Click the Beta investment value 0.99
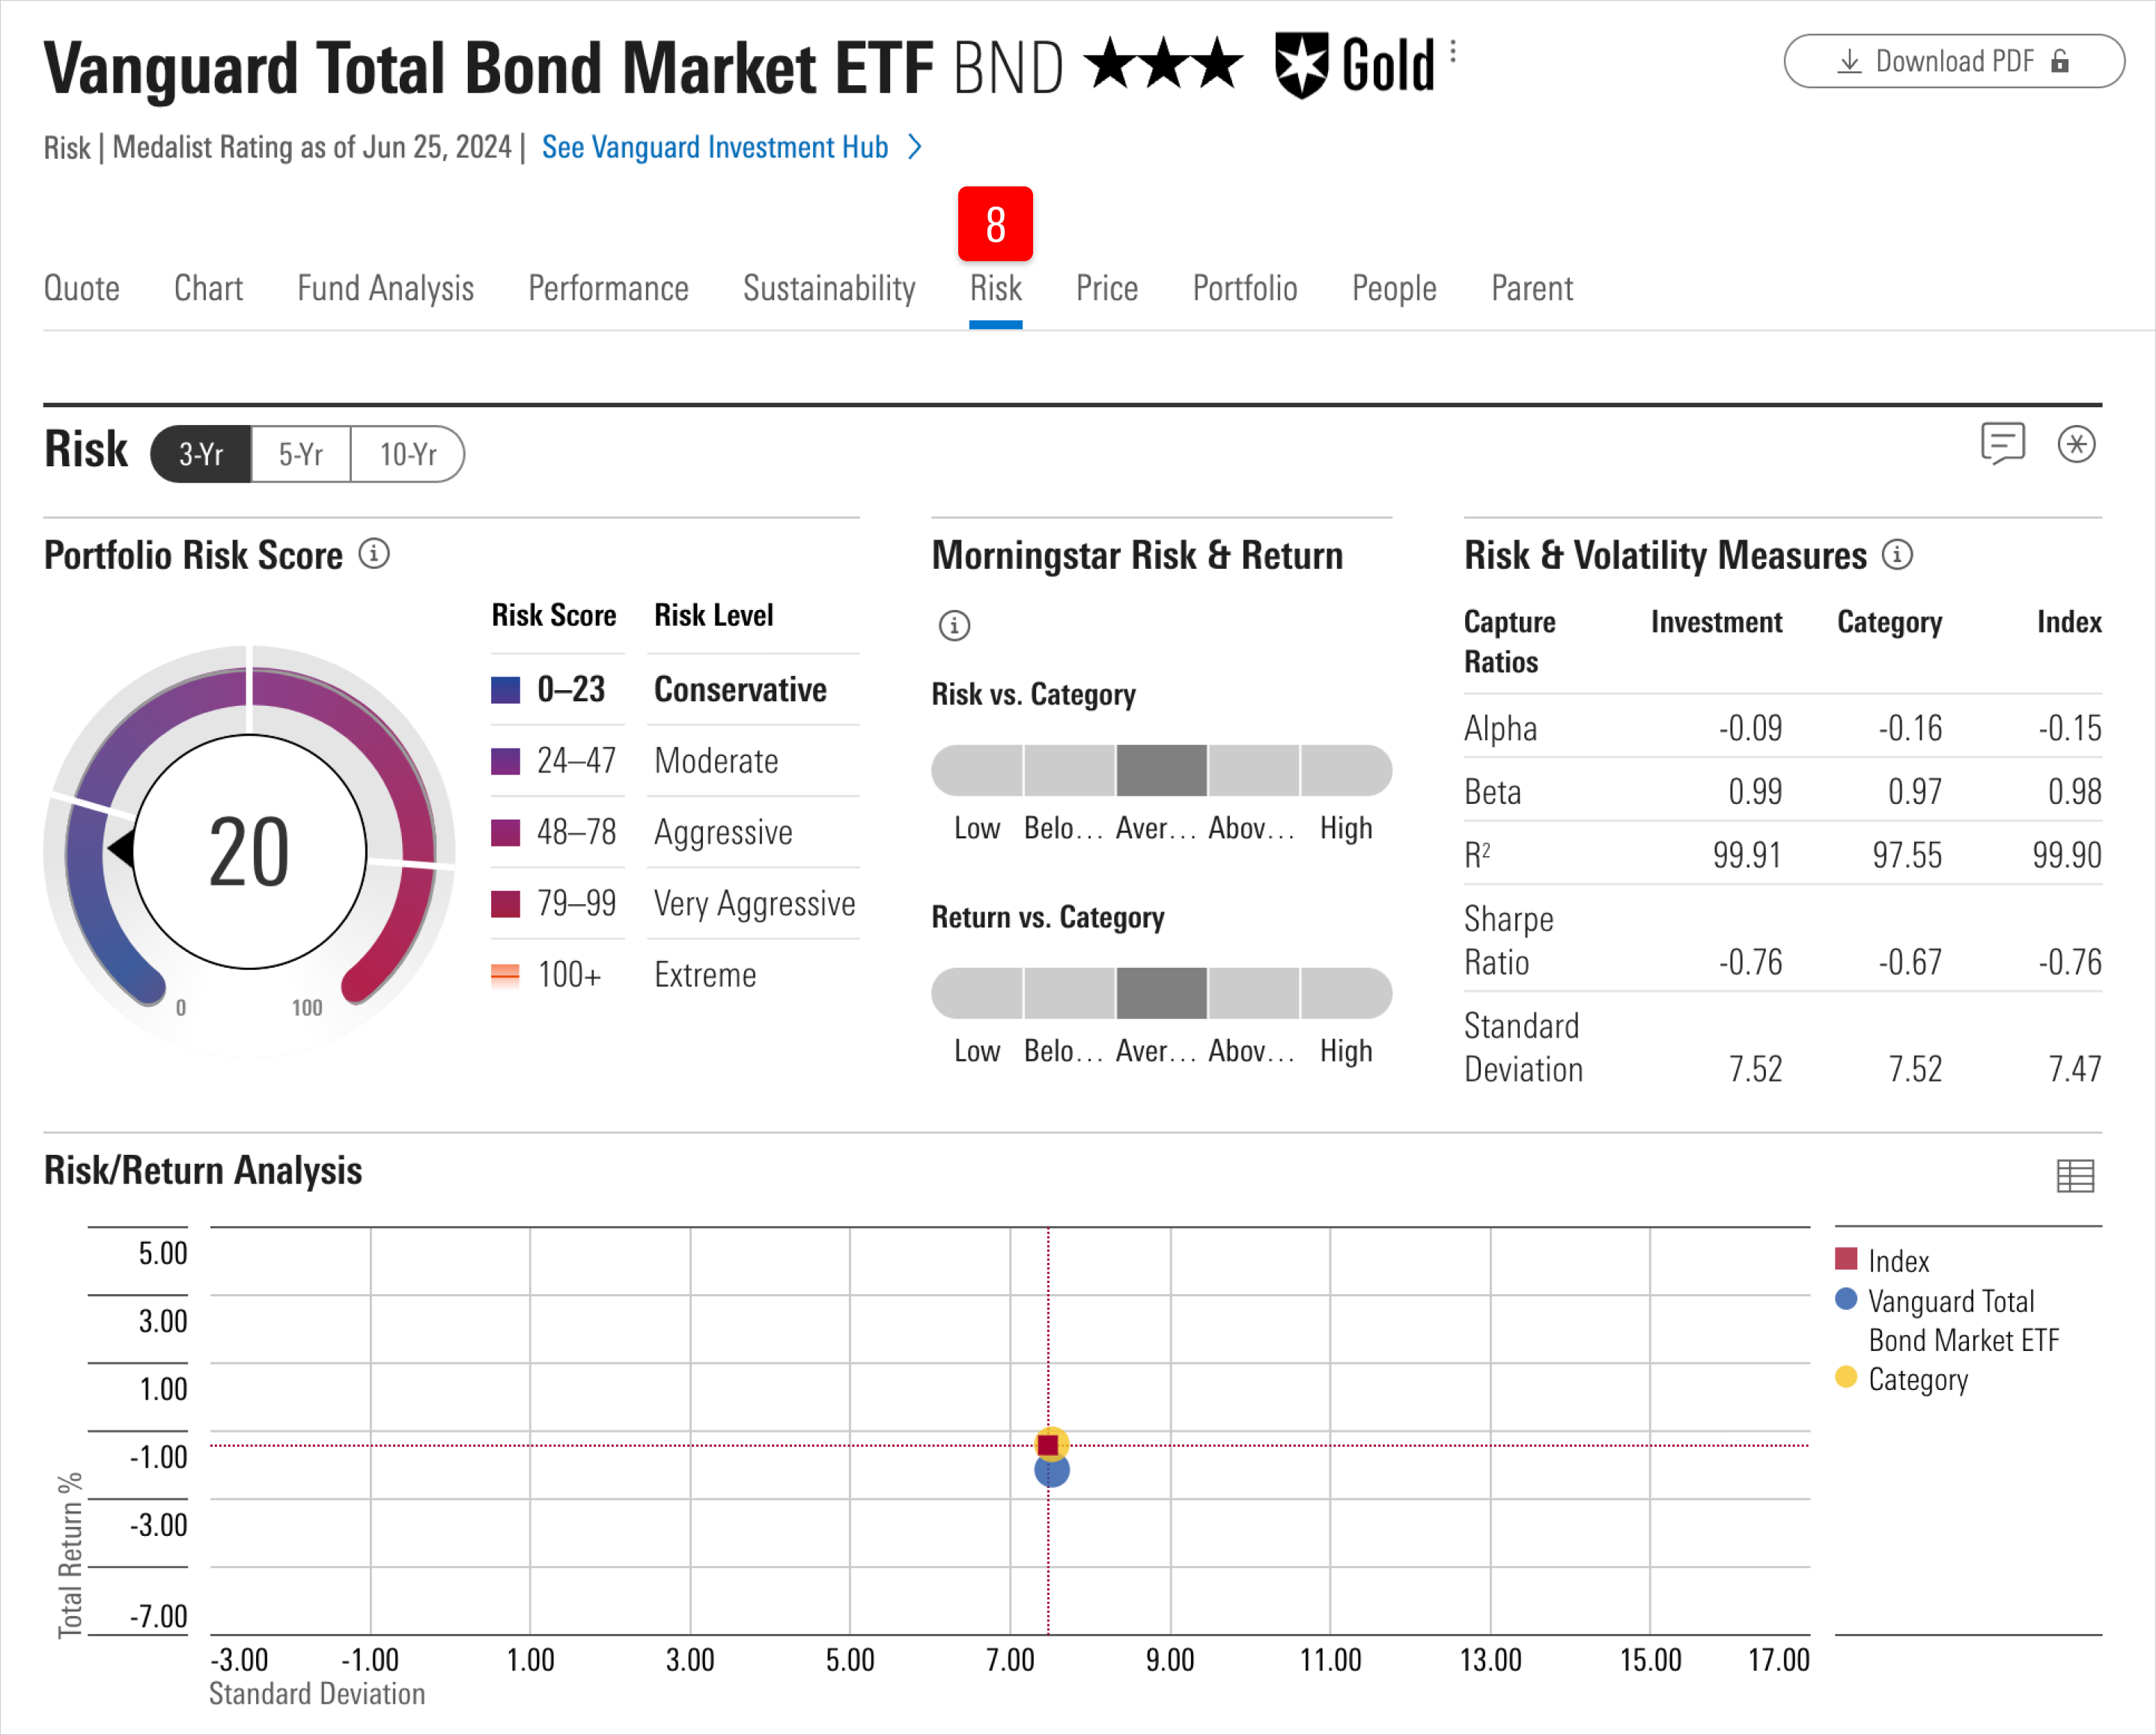 click(x=1755, y=792)
